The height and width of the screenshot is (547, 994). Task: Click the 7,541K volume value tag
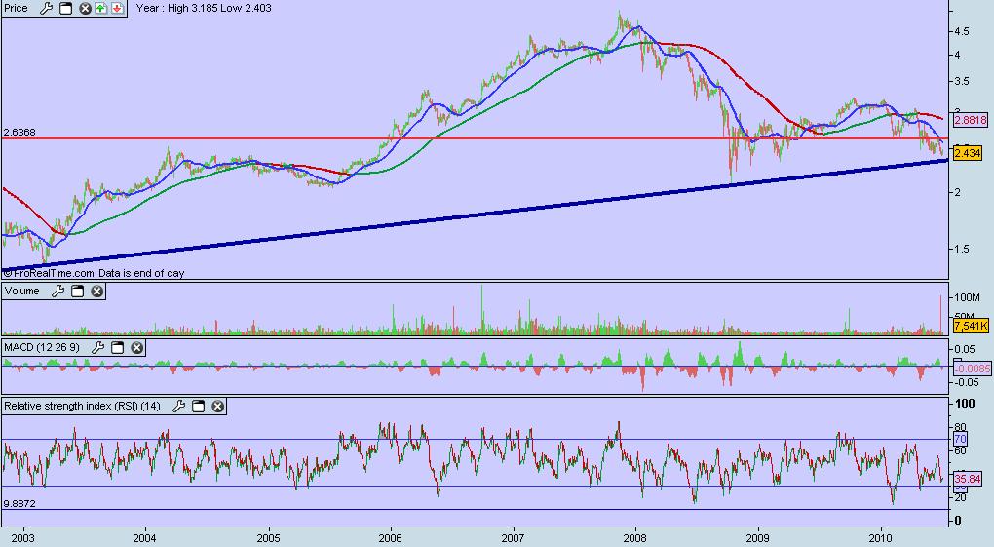click(971, 327)
